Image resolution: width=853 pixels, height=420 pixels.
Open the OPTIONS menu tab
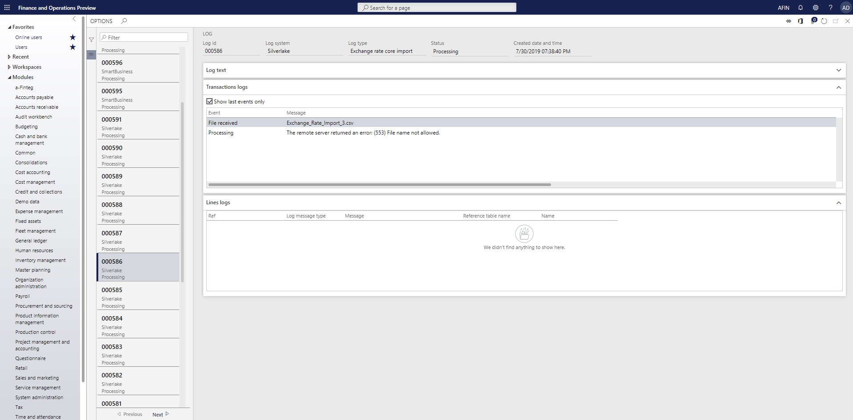[x=101, y=21]
